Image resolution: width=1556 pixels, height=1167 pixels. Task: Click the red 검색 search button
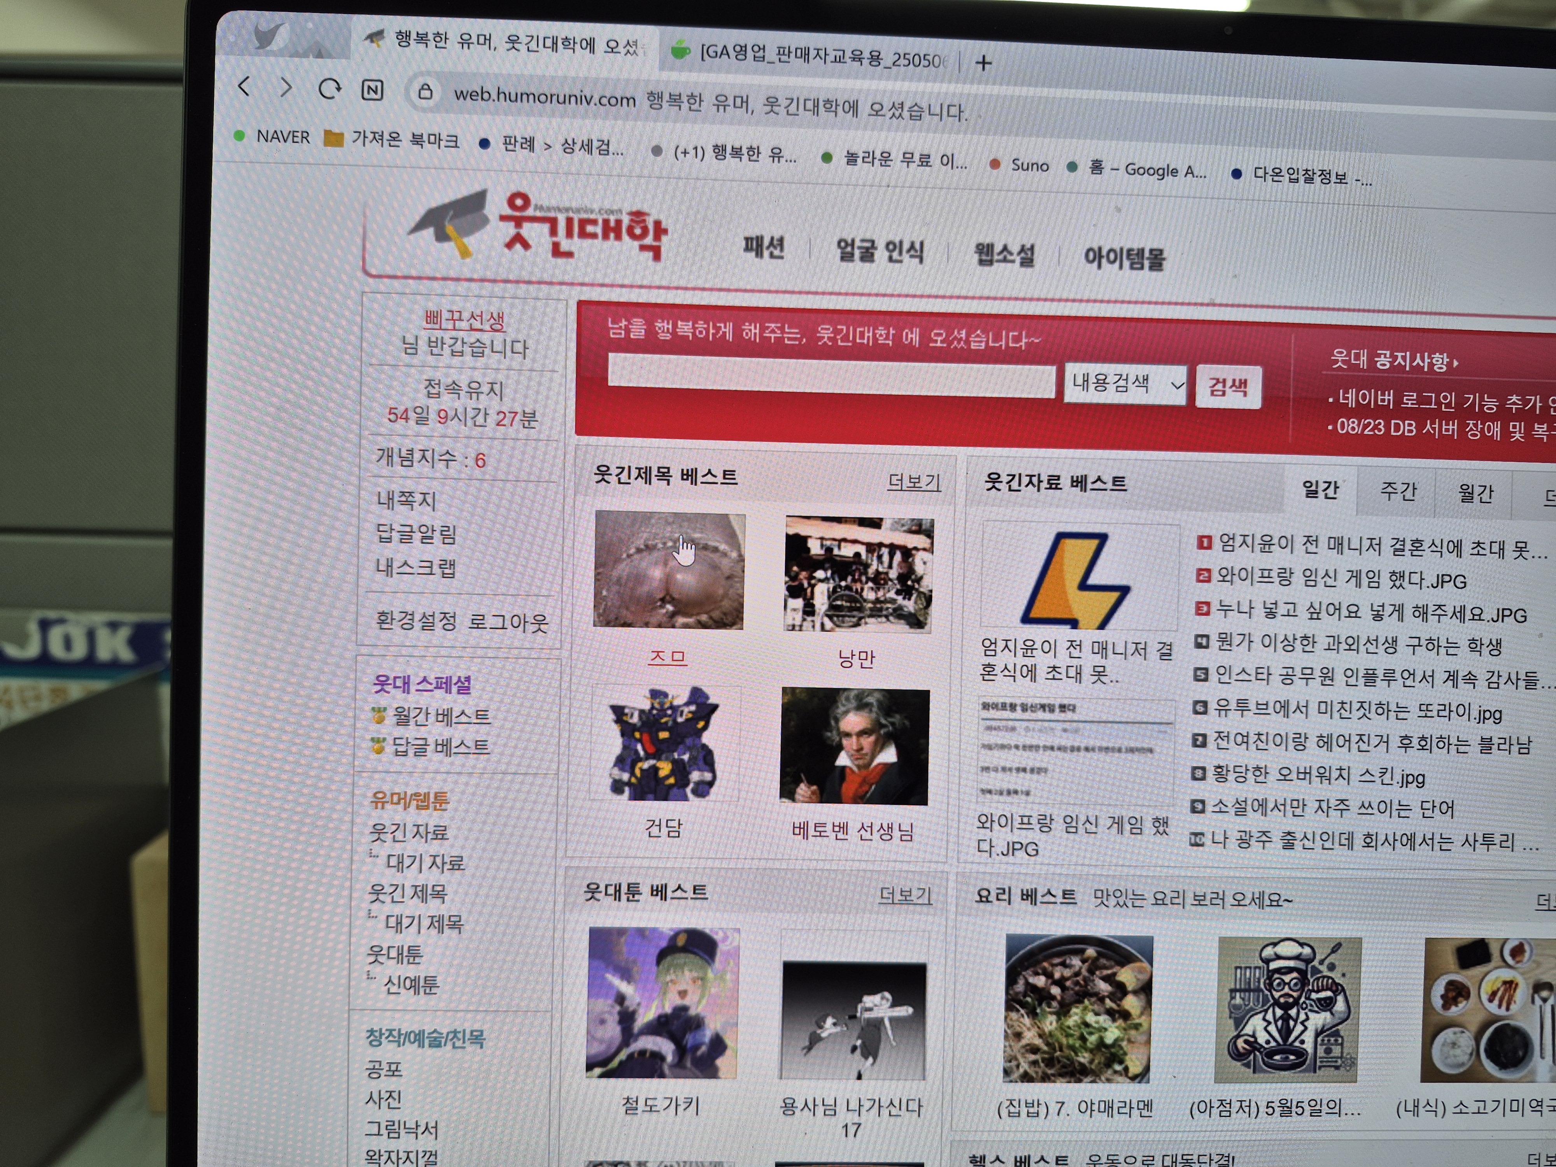click(x=1228, y=387)
